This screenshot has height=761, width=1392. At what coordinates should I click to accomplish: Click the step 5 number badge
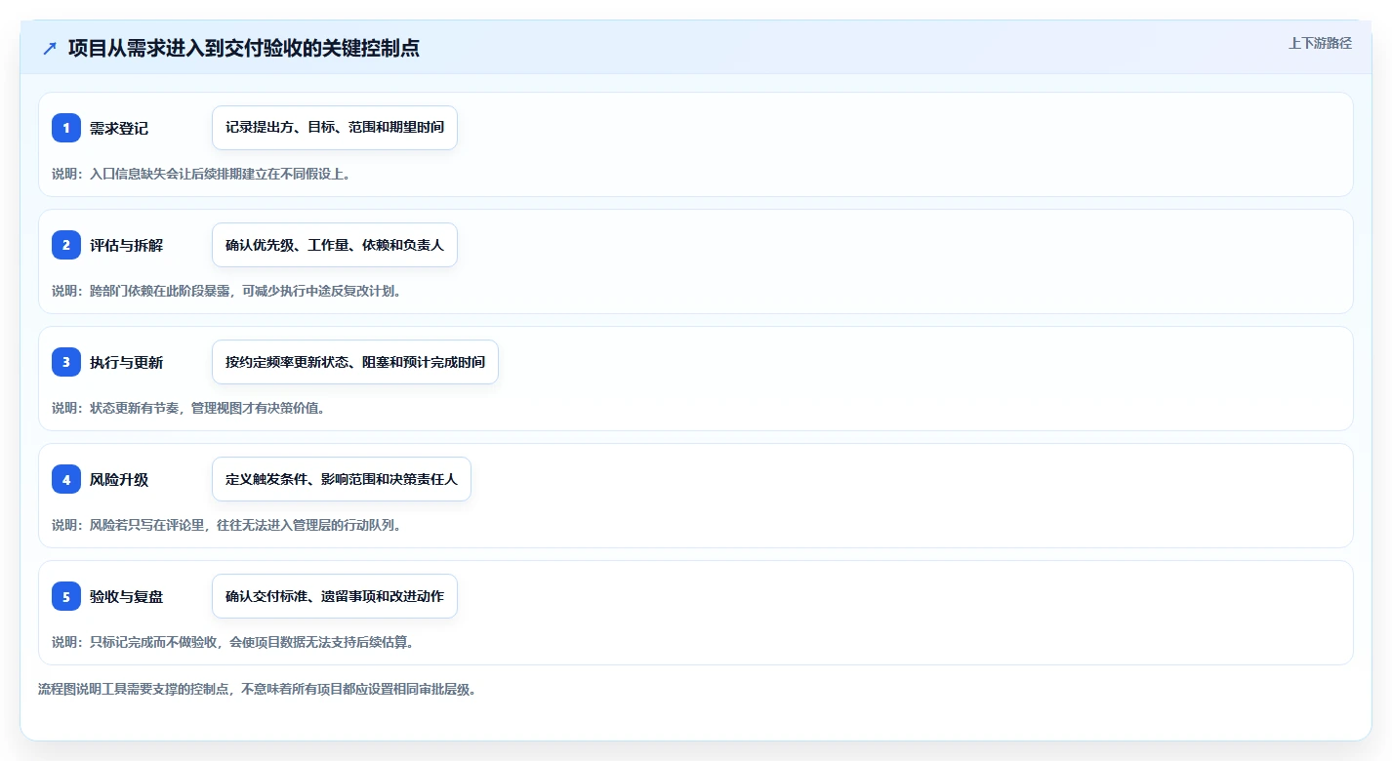[x=66, y=596]
